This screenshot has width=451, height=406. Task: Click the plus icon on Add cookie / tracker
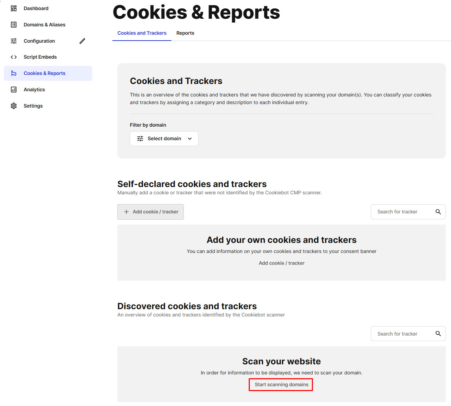(x=126, y=212)
